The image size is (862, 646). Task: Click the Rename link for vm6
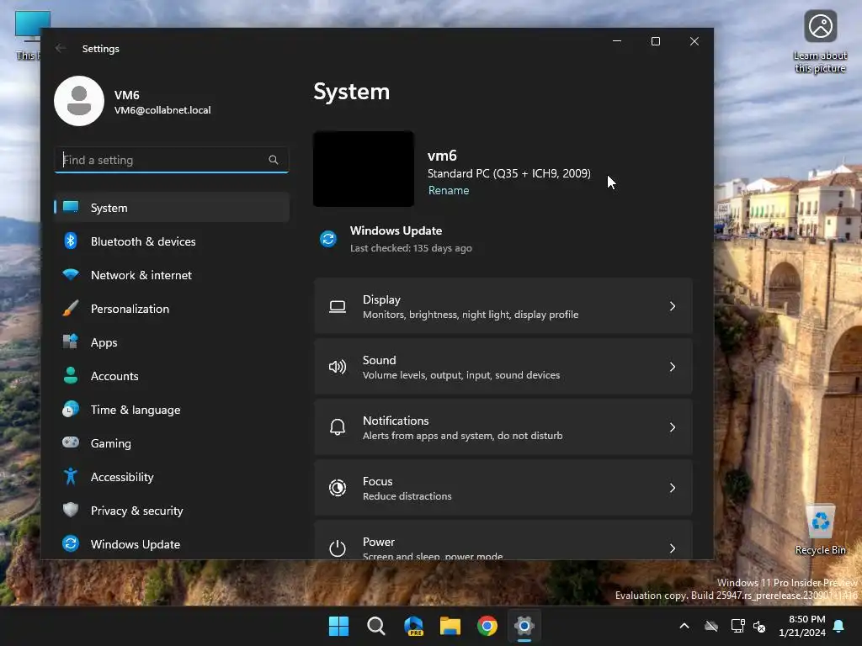point(449,190)
